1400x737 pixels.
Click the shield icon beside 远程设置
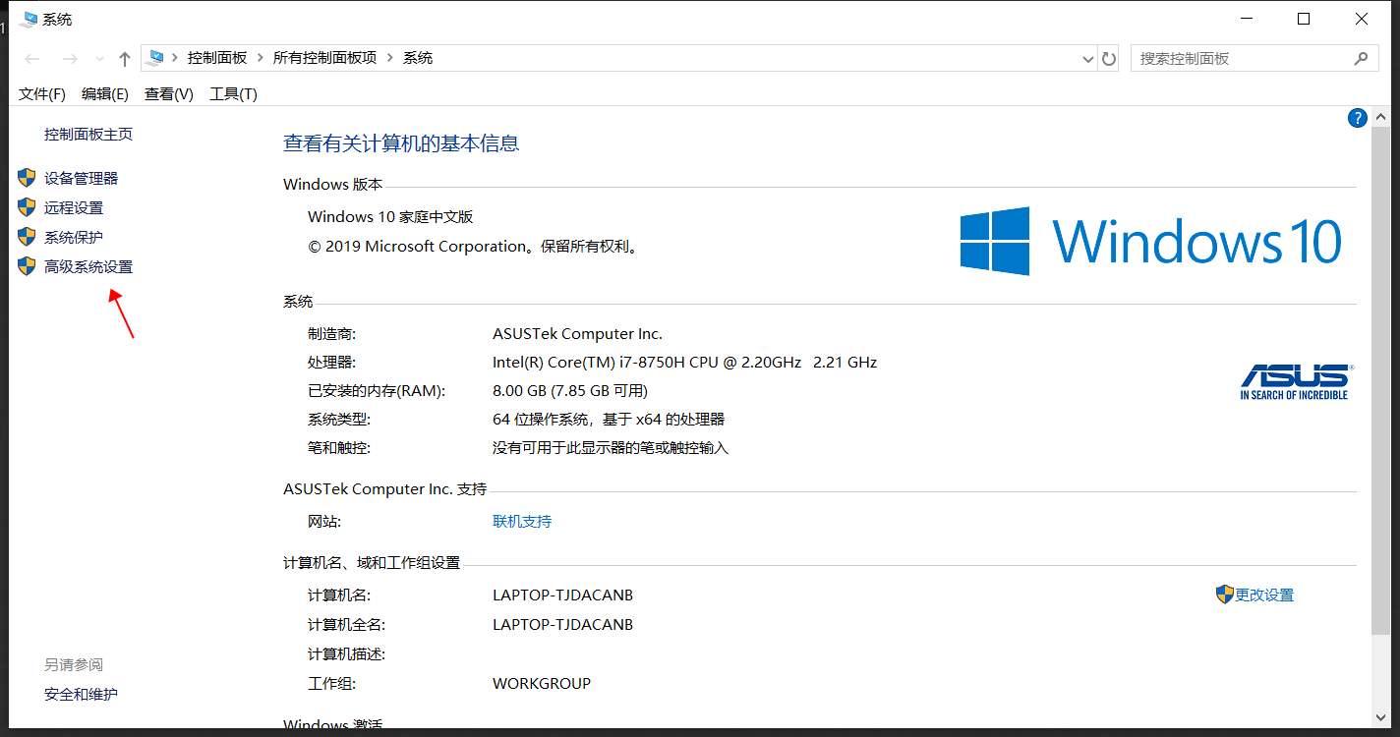coord(27,207)
